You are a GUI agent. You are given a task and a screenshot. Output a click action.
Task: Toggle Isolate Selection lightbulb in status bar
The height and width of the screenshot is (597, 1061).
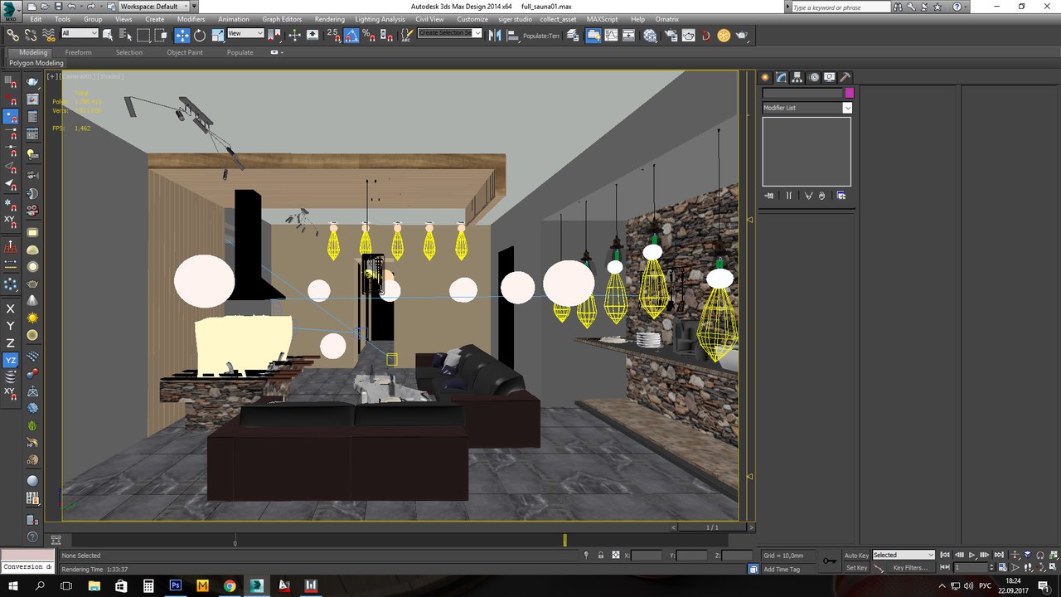tap(587, 555)
